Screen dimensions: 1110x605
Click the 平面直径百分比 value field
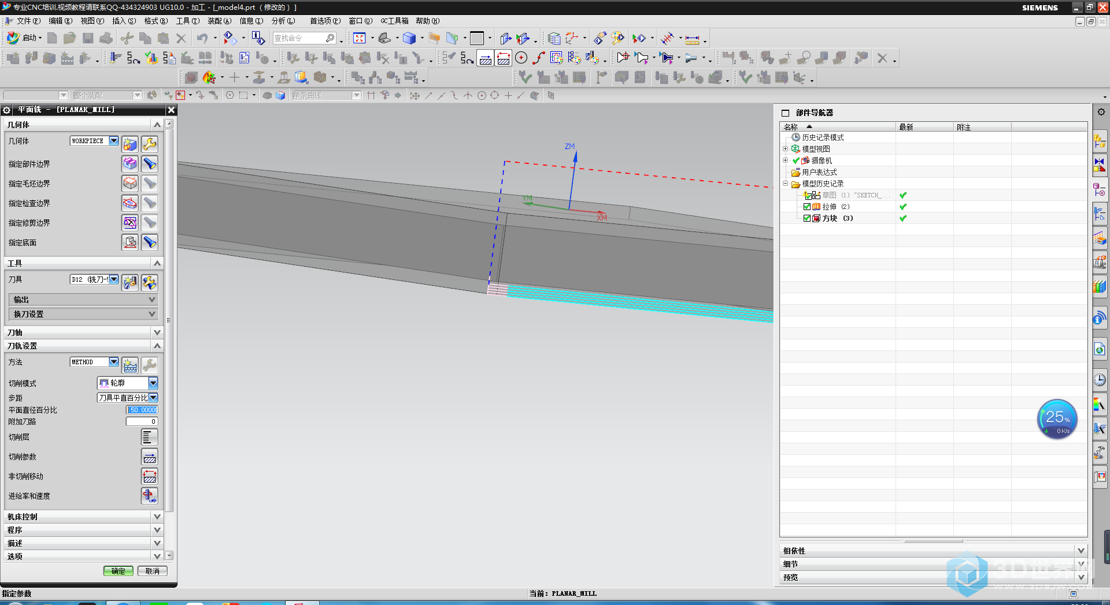pos(142,410)
